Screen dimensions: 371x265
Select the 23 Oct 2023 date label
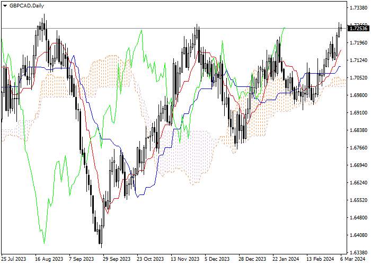click(x=151, y=259)
